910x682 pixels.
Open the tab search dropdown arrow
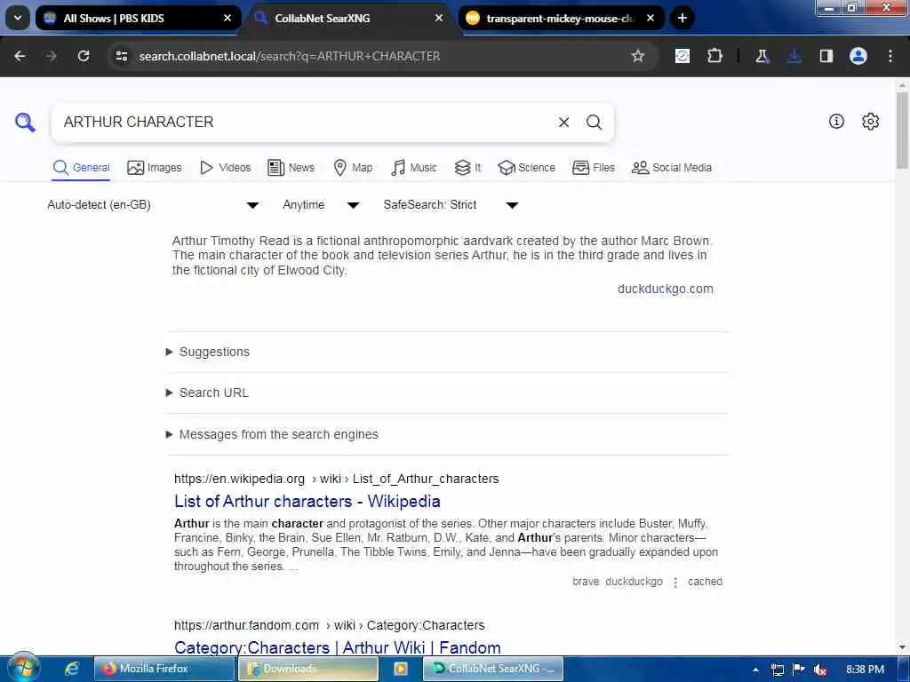point(18,18)
